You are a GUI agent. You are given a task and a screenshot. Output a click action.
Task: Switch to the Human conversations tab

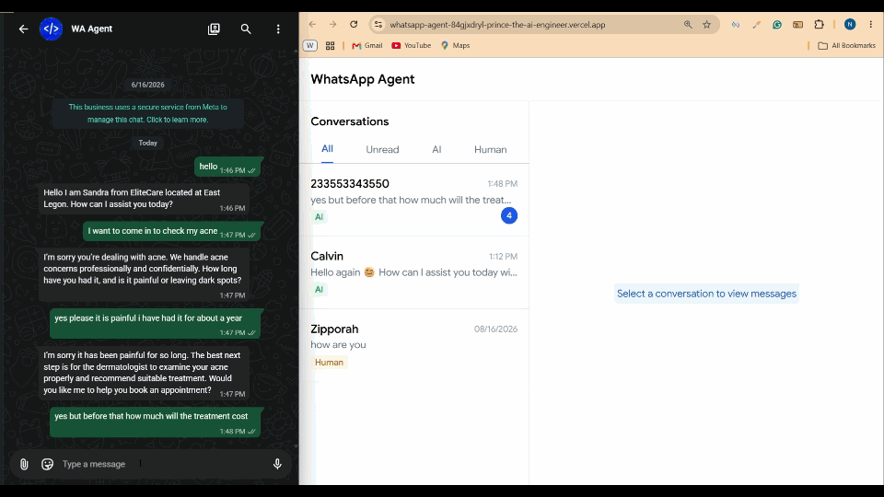pos(491,149)
